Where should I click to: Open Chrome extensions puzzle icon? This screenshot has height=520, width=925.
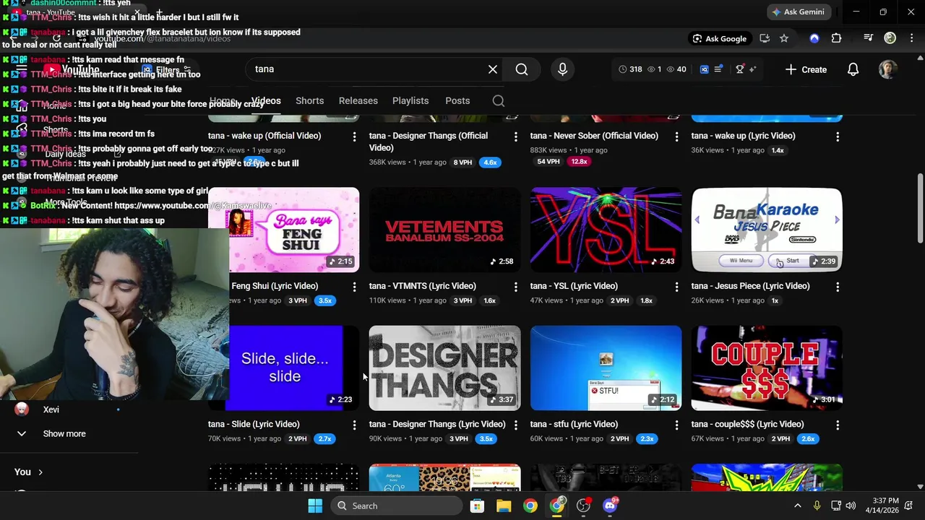click(x=836, y=38)
